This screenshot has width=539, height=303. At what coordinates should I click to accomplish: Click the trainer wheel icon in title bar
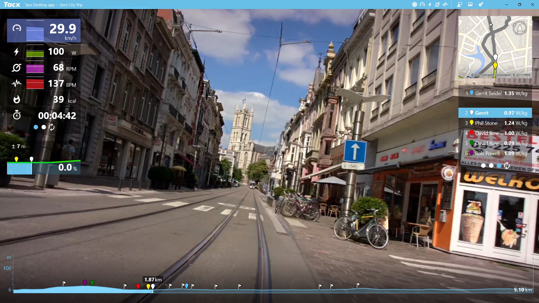coord(415,4)
